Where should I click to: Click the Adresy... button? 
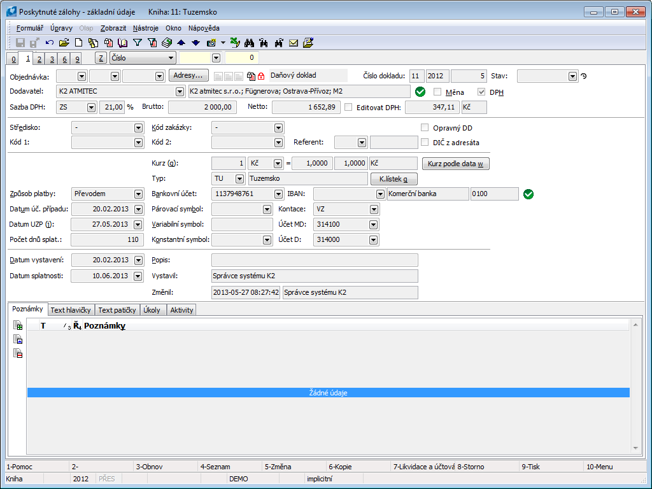point(189,76)
